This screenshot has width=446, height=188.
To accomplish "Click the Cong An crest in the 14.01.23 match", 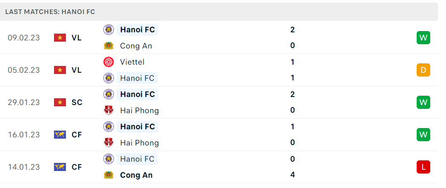I will click(x=108, y=175).
